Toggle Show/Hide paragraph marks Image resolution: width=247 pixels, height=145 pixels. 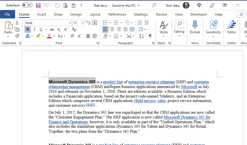click(x=150, y=36)
